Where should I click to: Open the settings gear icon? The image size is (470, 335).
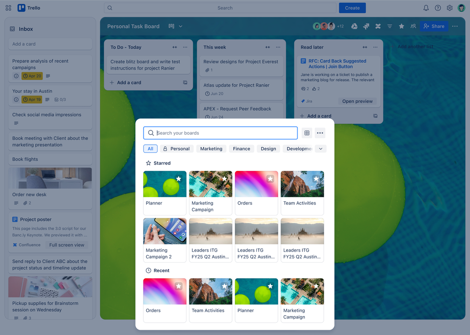450,8
